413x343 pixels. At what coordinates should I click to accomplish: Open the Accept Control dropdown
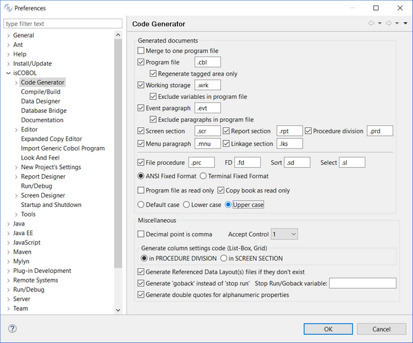pos(284,234)
